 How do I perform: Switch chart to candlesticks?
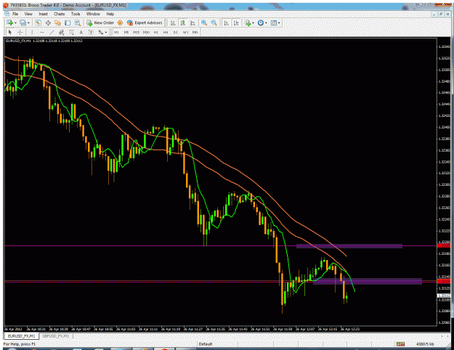183,23
